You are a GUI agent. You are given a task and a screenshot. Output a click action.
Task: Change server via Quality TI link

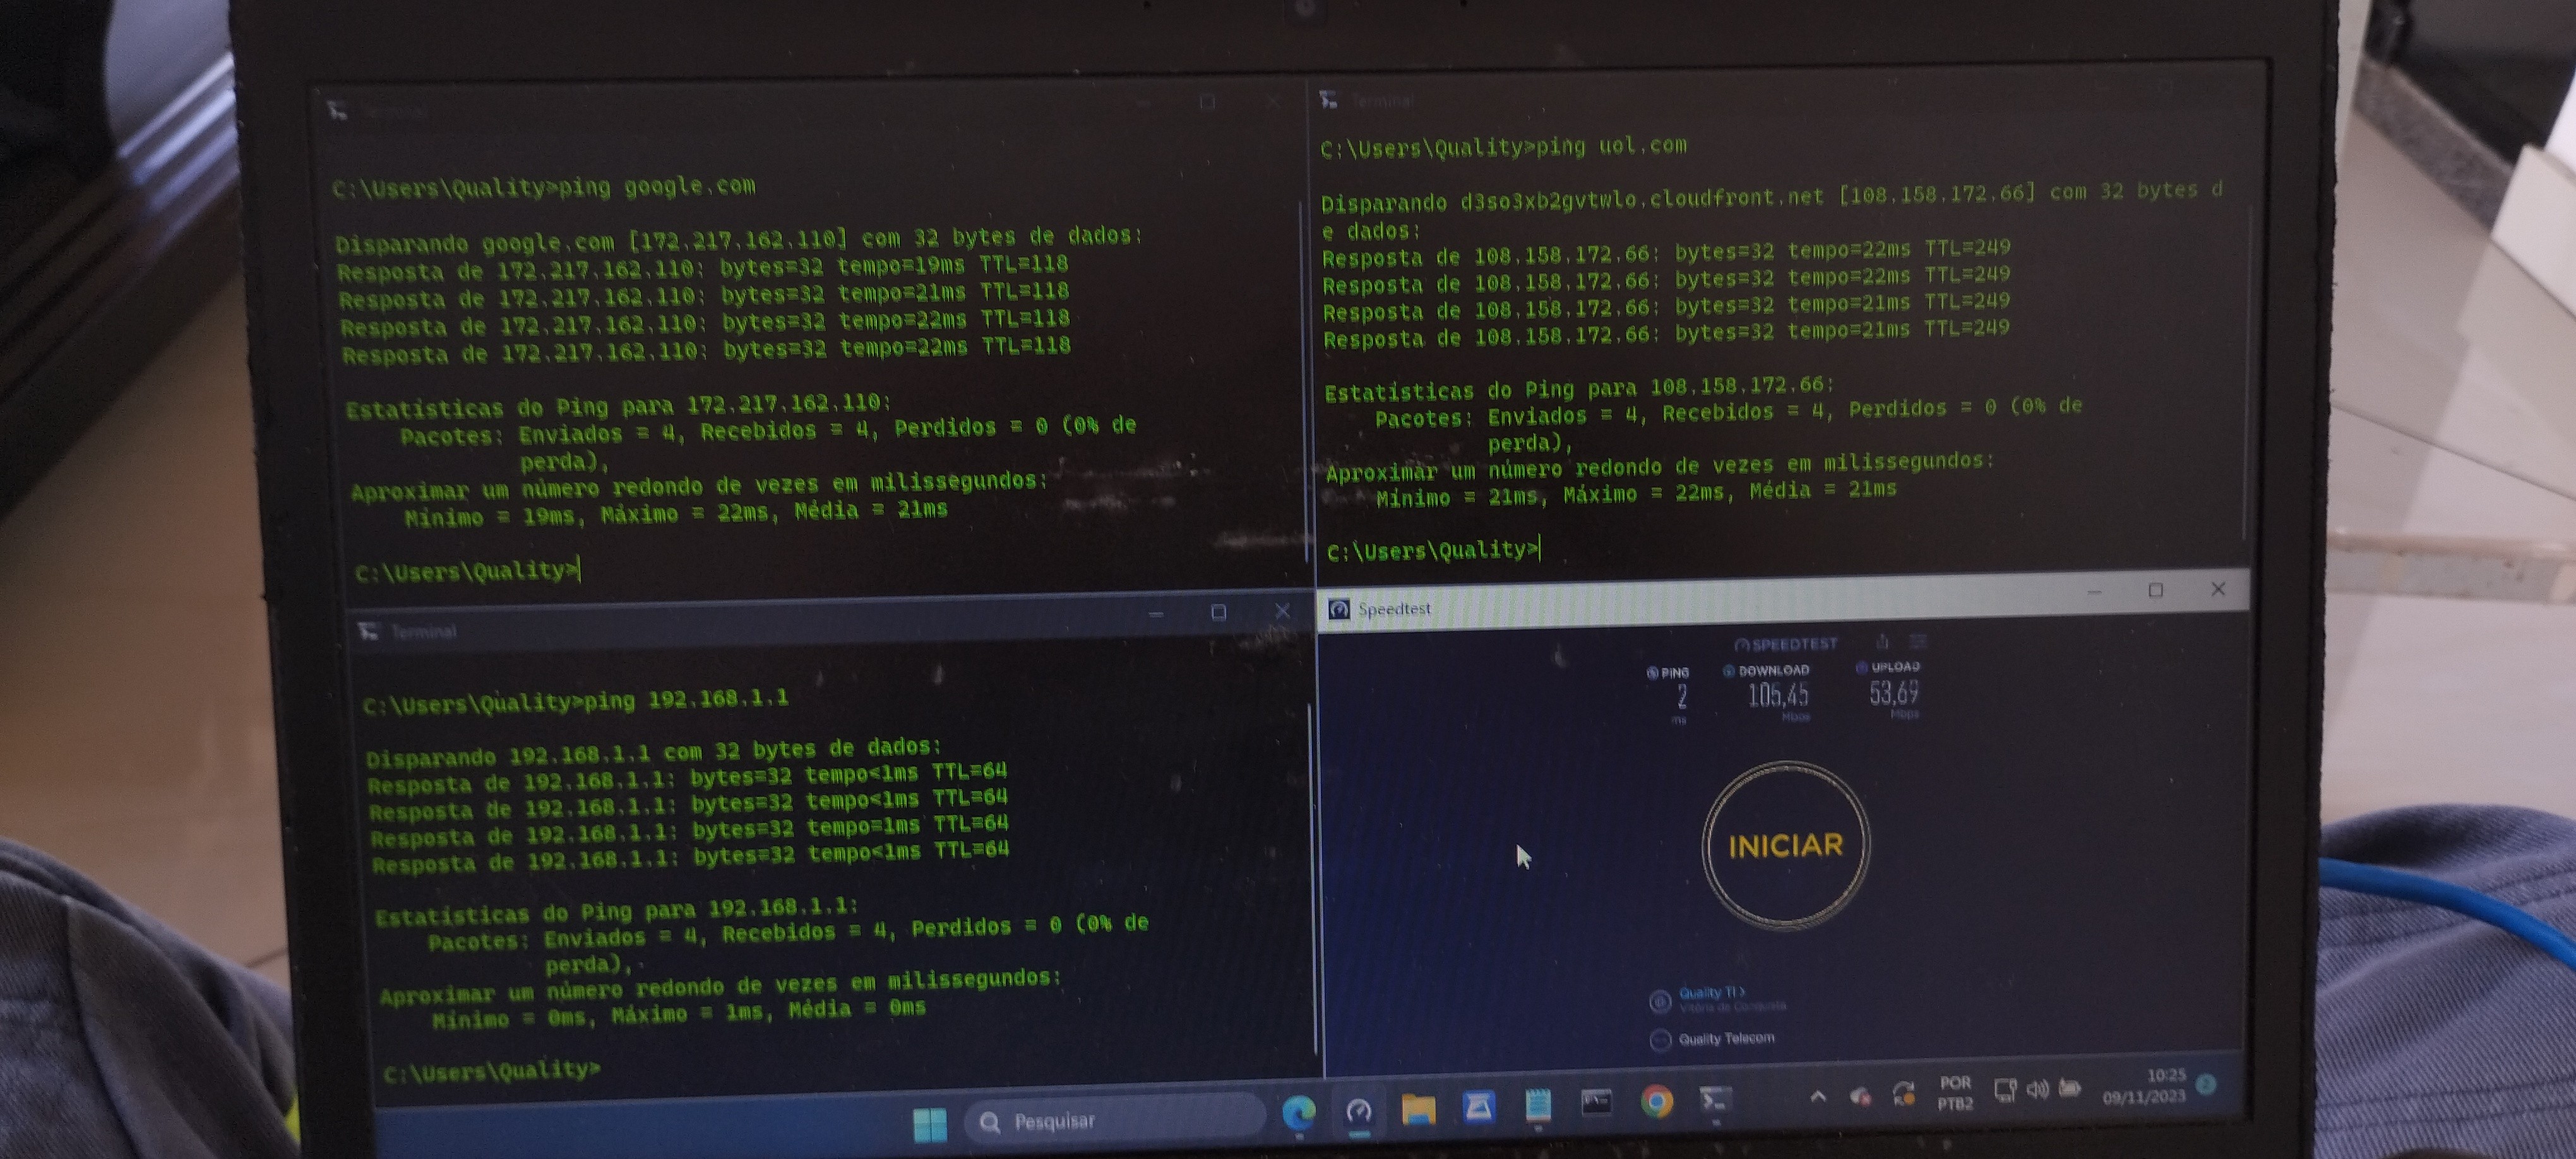point(1710,993)
